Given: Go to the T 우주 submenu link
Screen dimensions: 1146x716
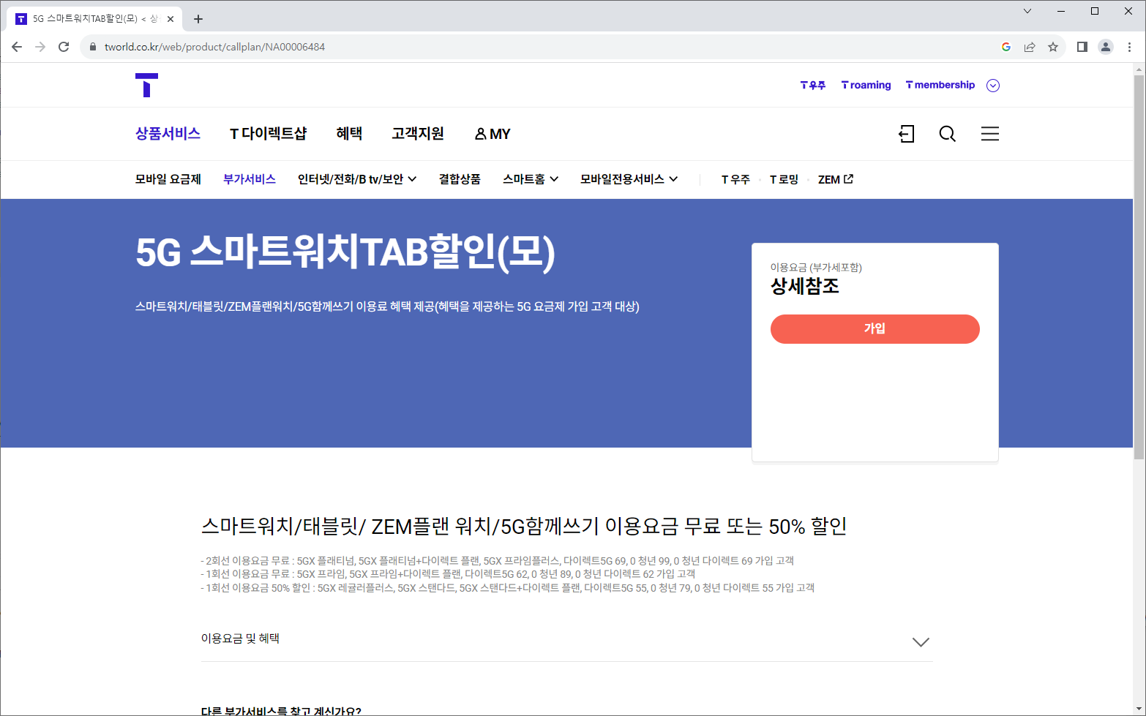Looking at the screenshot, I should (735, 179).
